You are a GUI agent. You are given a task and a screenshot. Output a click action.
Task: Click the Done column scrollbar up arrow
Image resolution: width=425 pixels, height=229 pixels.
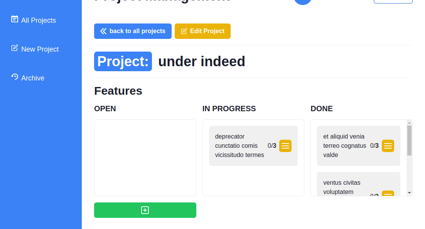[409, 123]
